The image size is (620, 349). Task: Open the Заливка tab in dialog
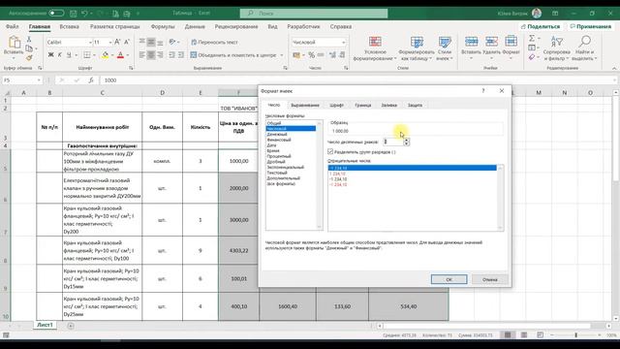[x=388, y=106]
